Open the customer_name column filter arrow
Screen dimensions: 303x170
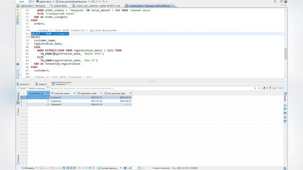point(74,93)
